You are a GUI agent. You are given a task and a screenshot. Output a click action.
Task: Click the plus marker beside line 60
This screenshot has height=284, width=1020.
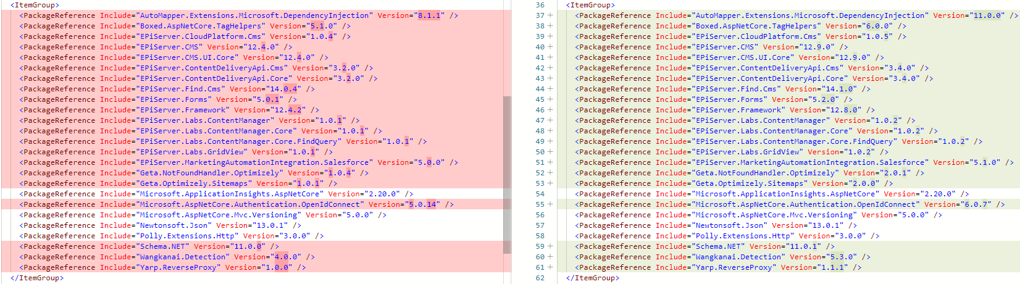coord(550,257)
